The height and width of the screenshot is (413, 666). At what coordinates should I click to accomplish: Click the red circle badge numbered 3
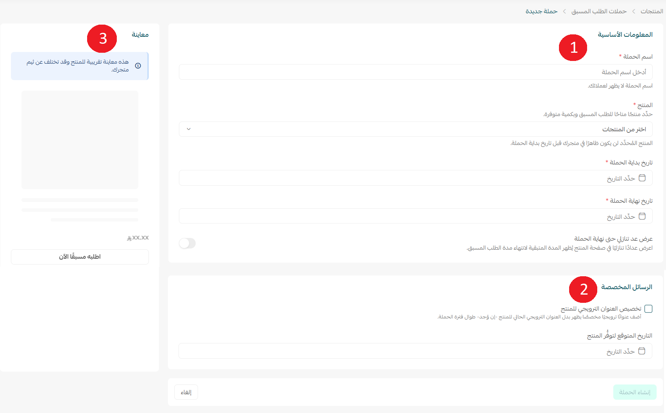click(x=102, y=39)
